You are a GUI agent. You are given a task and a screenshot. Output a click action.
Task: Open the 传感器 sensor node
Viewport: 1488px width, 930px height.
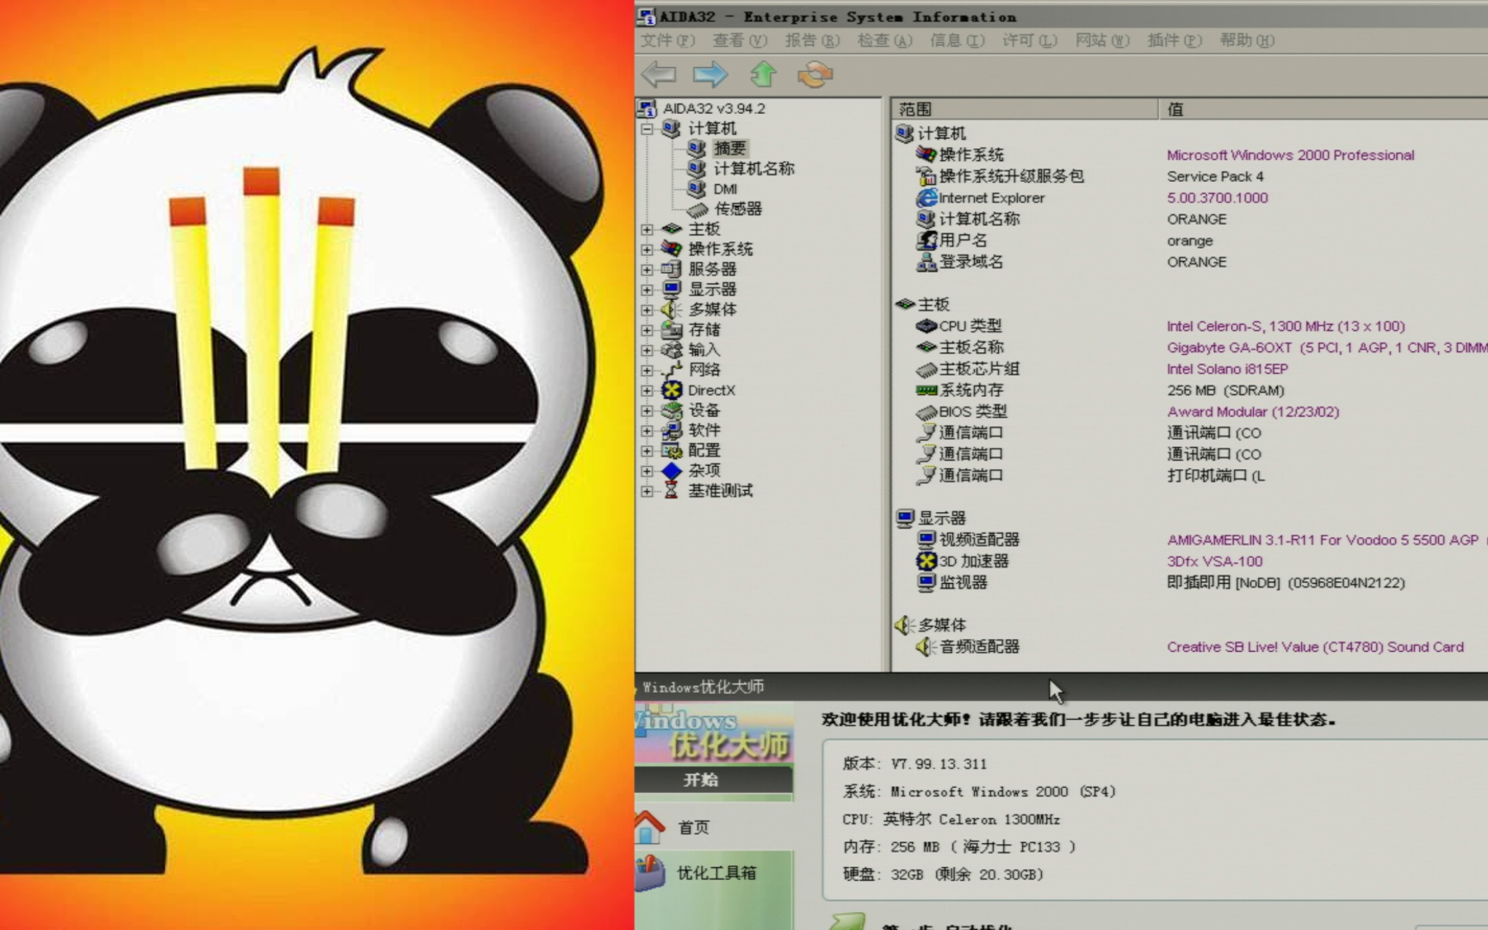point(738,208)
